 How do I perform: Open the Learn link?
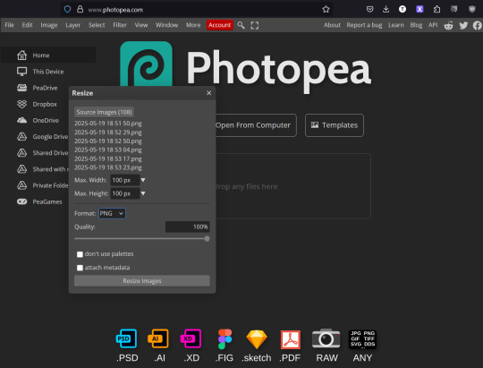point(396,25)
